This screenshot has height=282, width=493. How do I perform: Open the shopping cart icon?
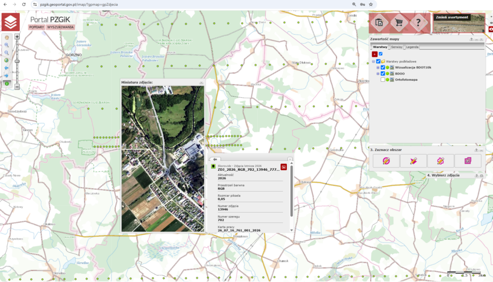[x=399, y=23]
